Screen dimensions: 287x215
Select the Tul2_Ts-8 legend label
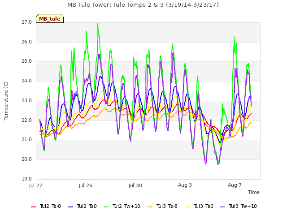(x=50, y=206)
